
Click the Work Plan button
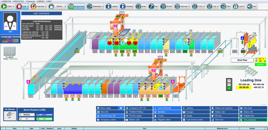point(242,60)
